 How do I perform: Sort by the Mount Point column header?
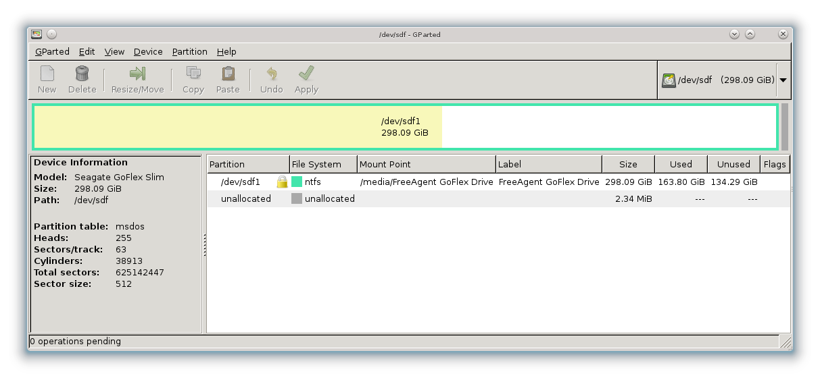coord(426,165)
